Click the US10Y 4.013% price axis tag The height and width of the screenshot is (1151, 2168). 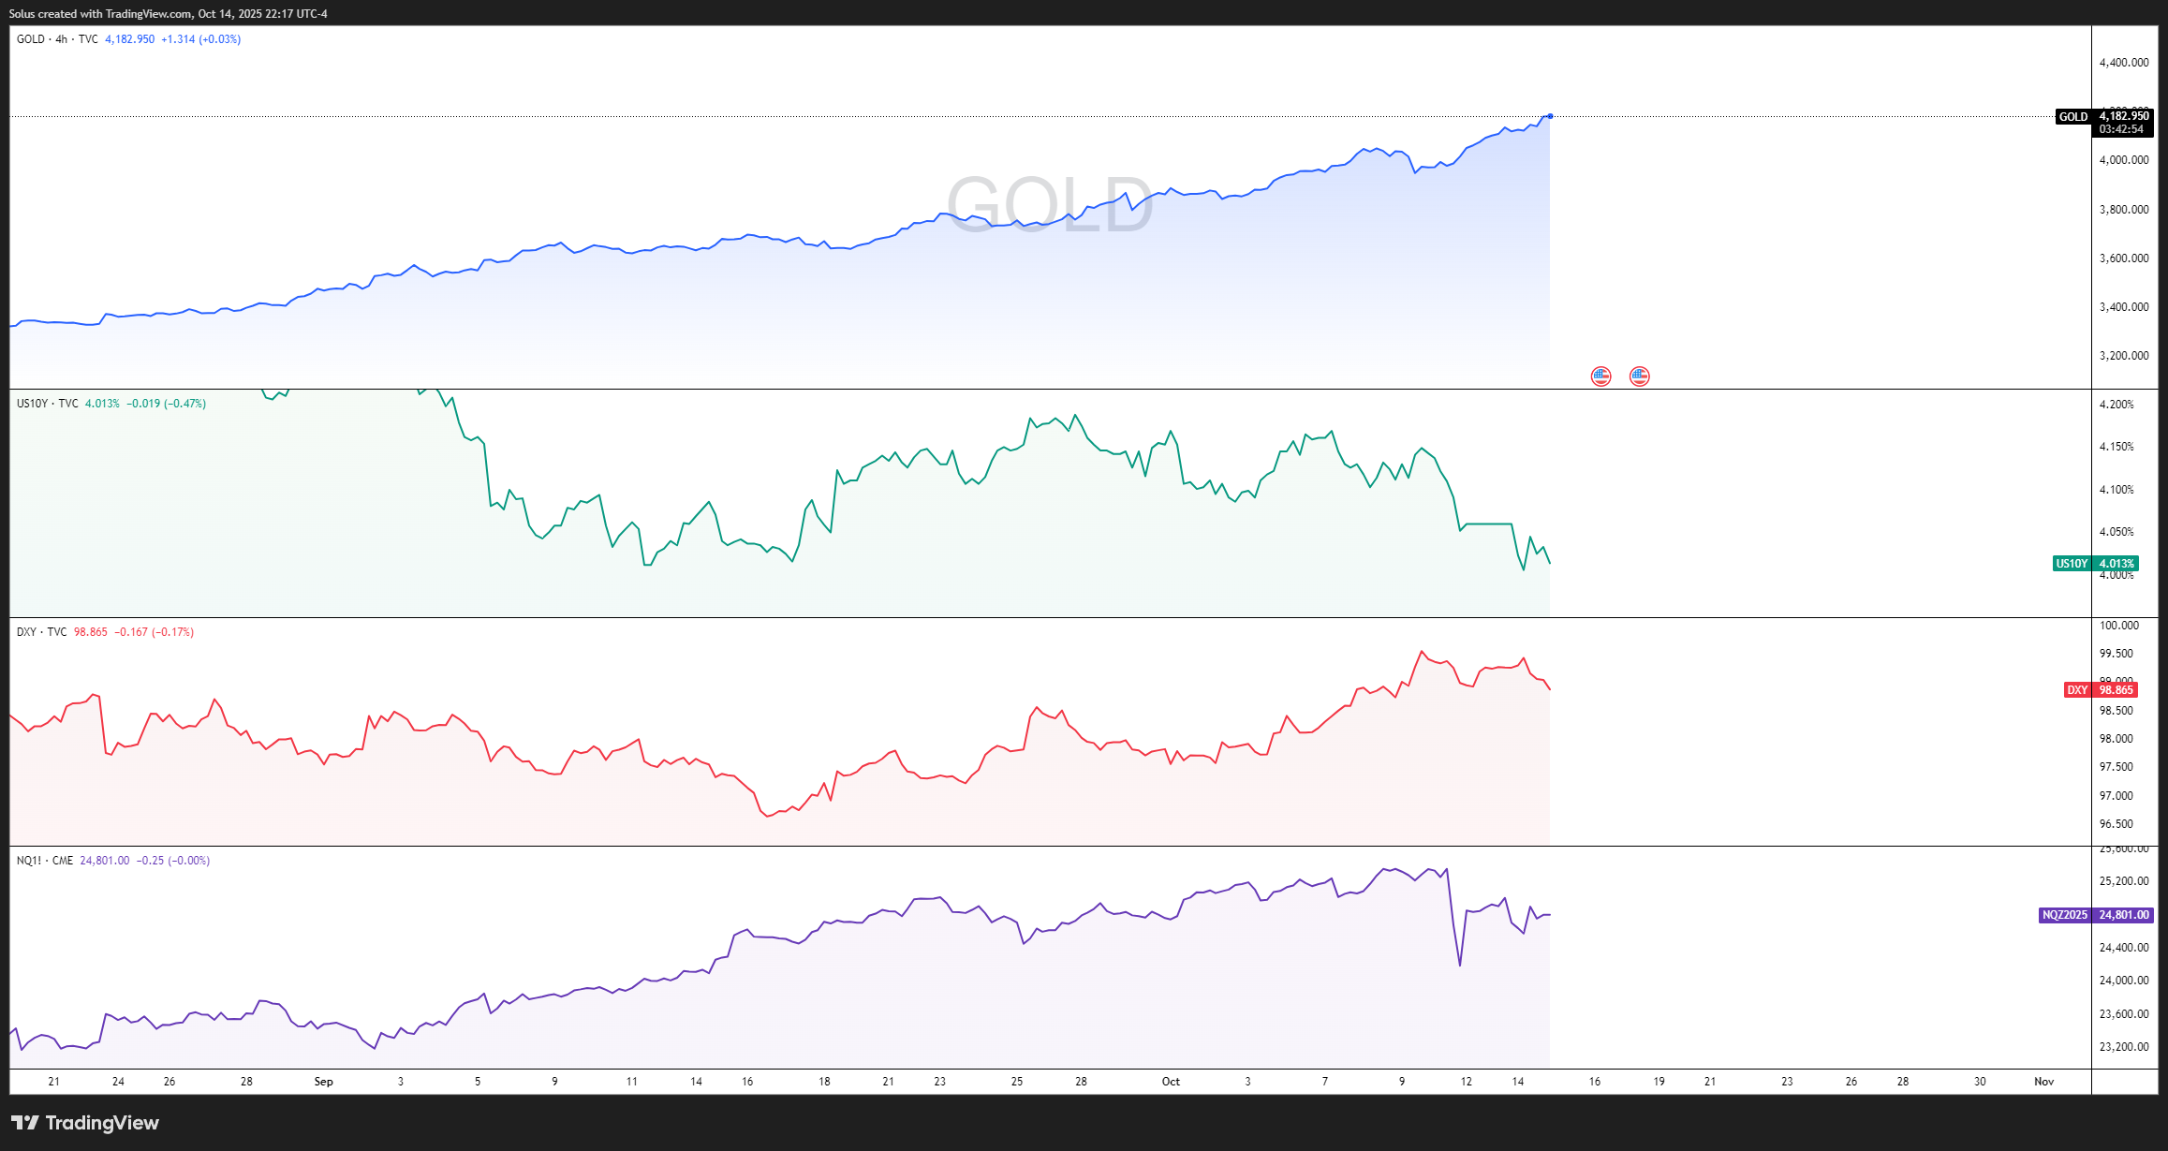pyautogui.click(x=2095, y=564)
